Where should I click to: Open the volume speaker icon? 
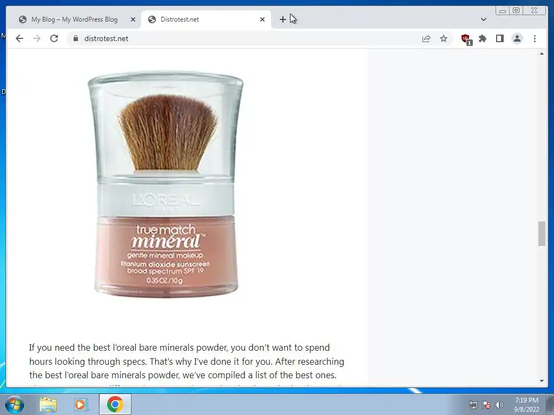tap(499, 405)
